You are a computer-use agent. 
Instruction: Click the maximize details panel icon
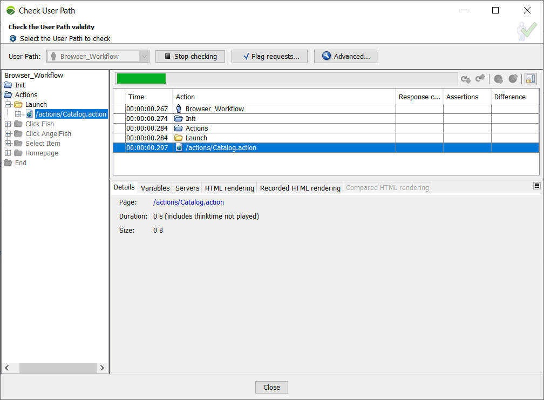[x=536, y=186]
